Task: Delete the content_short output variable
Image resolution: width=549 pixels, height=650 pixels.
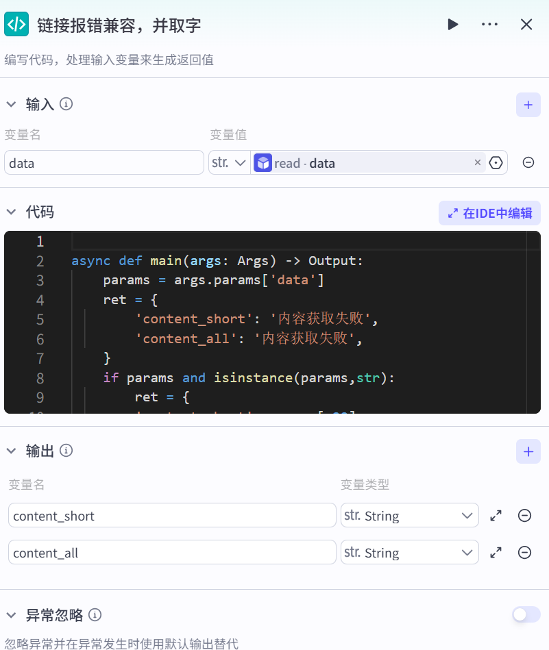Action: tap(525, 516)
